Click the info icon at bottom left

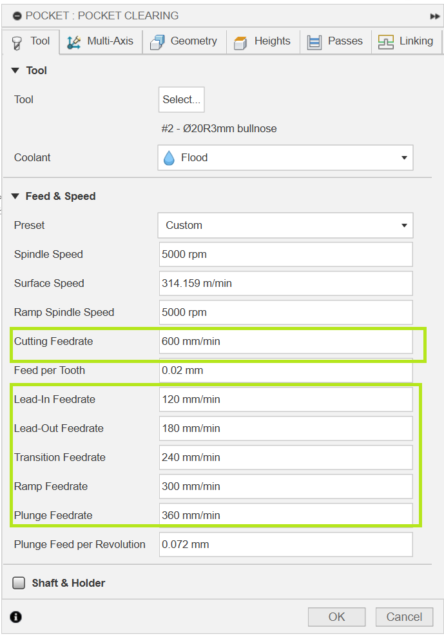pos(16,617)
